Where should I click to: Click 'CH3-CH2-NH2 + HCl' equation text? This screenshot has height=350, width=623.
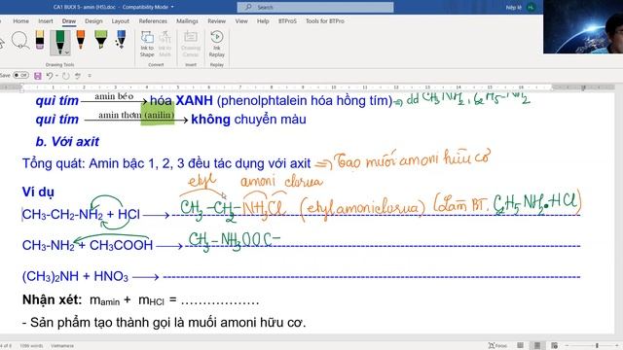(81, 215)
